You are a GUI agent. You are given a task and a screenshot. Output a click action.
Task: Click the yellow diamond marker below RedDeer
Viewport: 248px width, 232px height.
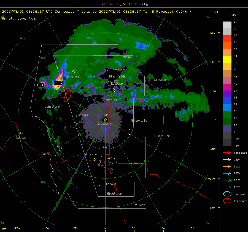point(113,90)
